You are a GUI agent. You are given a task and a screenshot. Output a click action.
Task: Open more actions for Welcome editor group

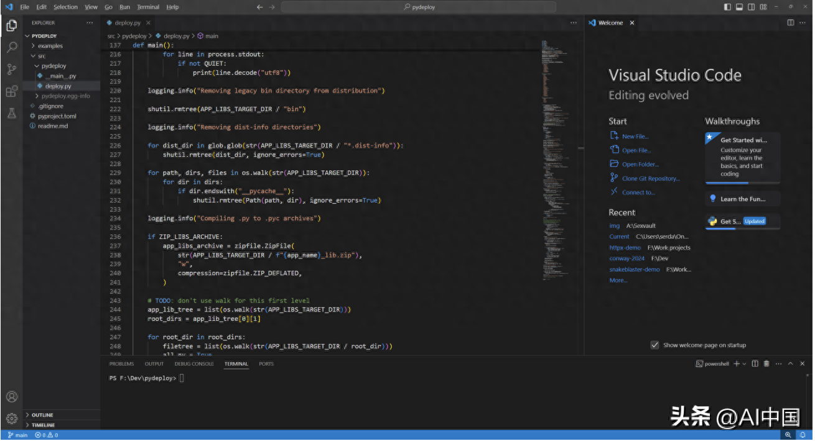803,23
